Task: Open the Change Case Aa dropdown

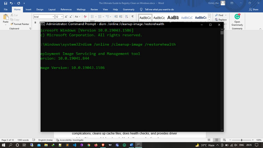Action: (x=77, y=17)
